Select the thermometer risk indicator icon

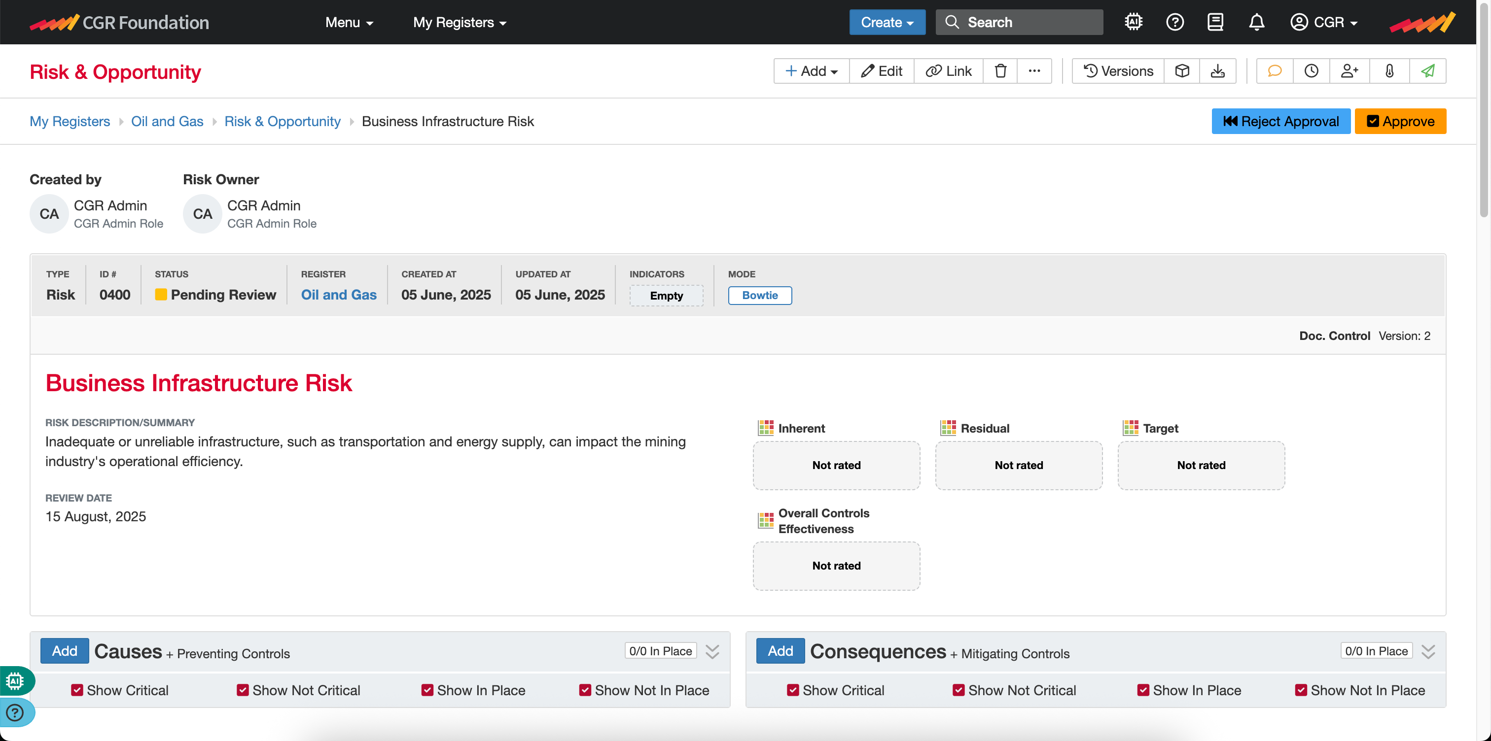click(x=1389, y=70)
